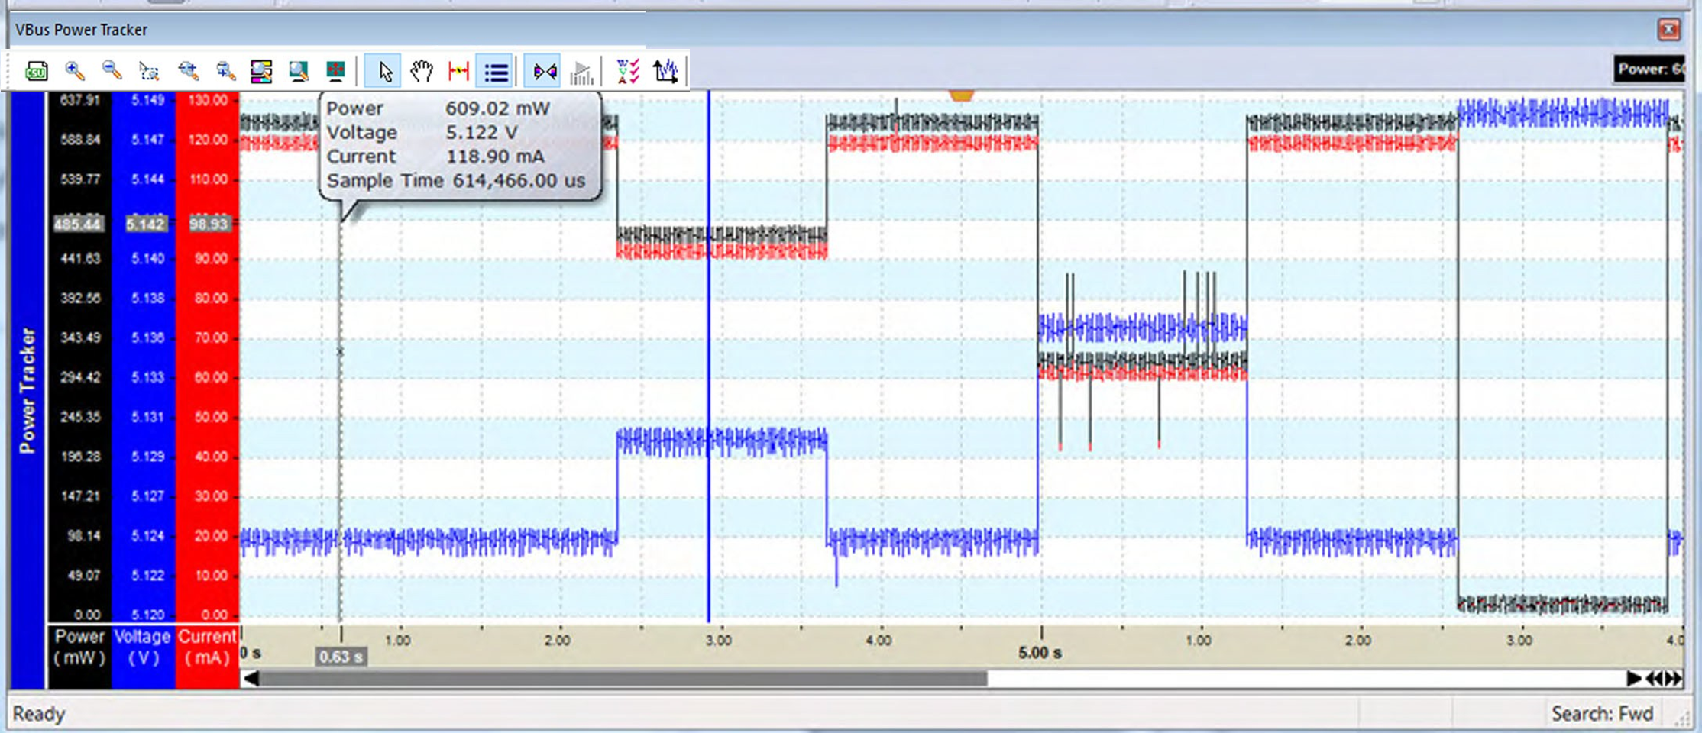
Task: Click the scrollbar right arrow
Action: click(x=1633, y=678)
